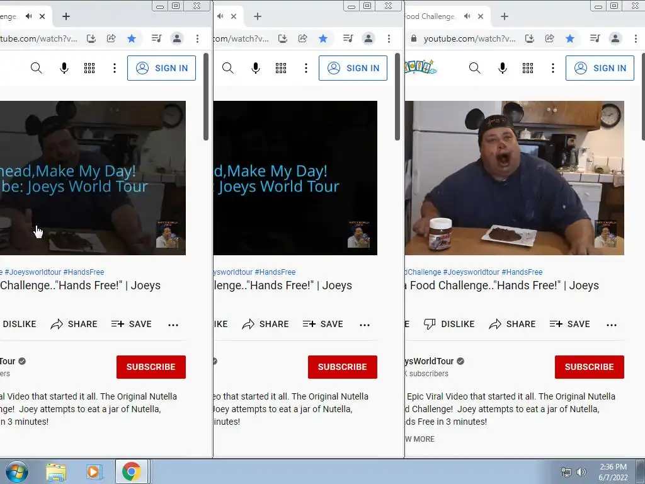Click SAVE under middle window video
Viewport: 645px width, 484px height.
323,325
